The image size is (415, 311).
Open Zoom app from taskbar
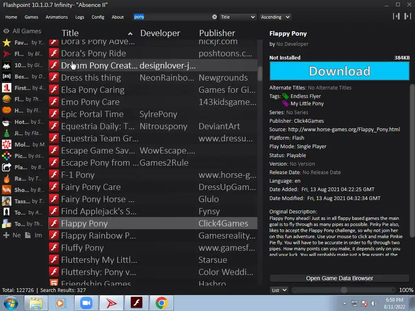[86, 303]
